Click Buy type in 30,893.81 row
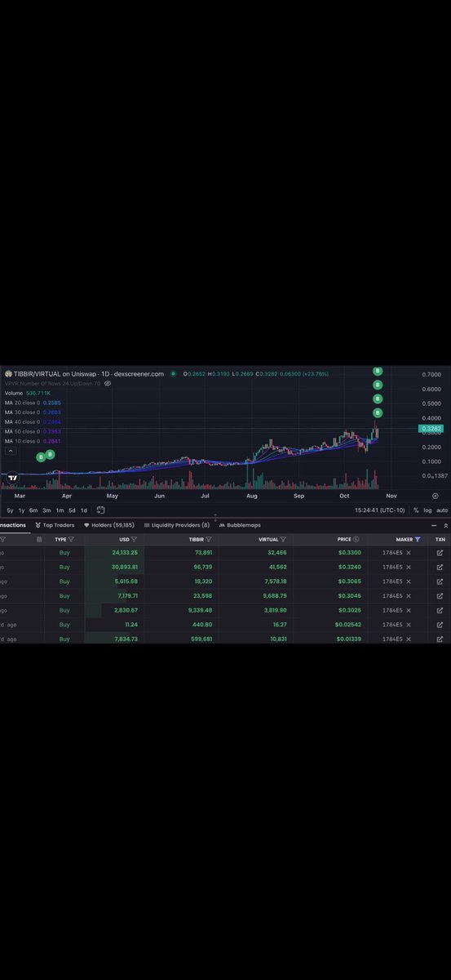 point(64,567)
